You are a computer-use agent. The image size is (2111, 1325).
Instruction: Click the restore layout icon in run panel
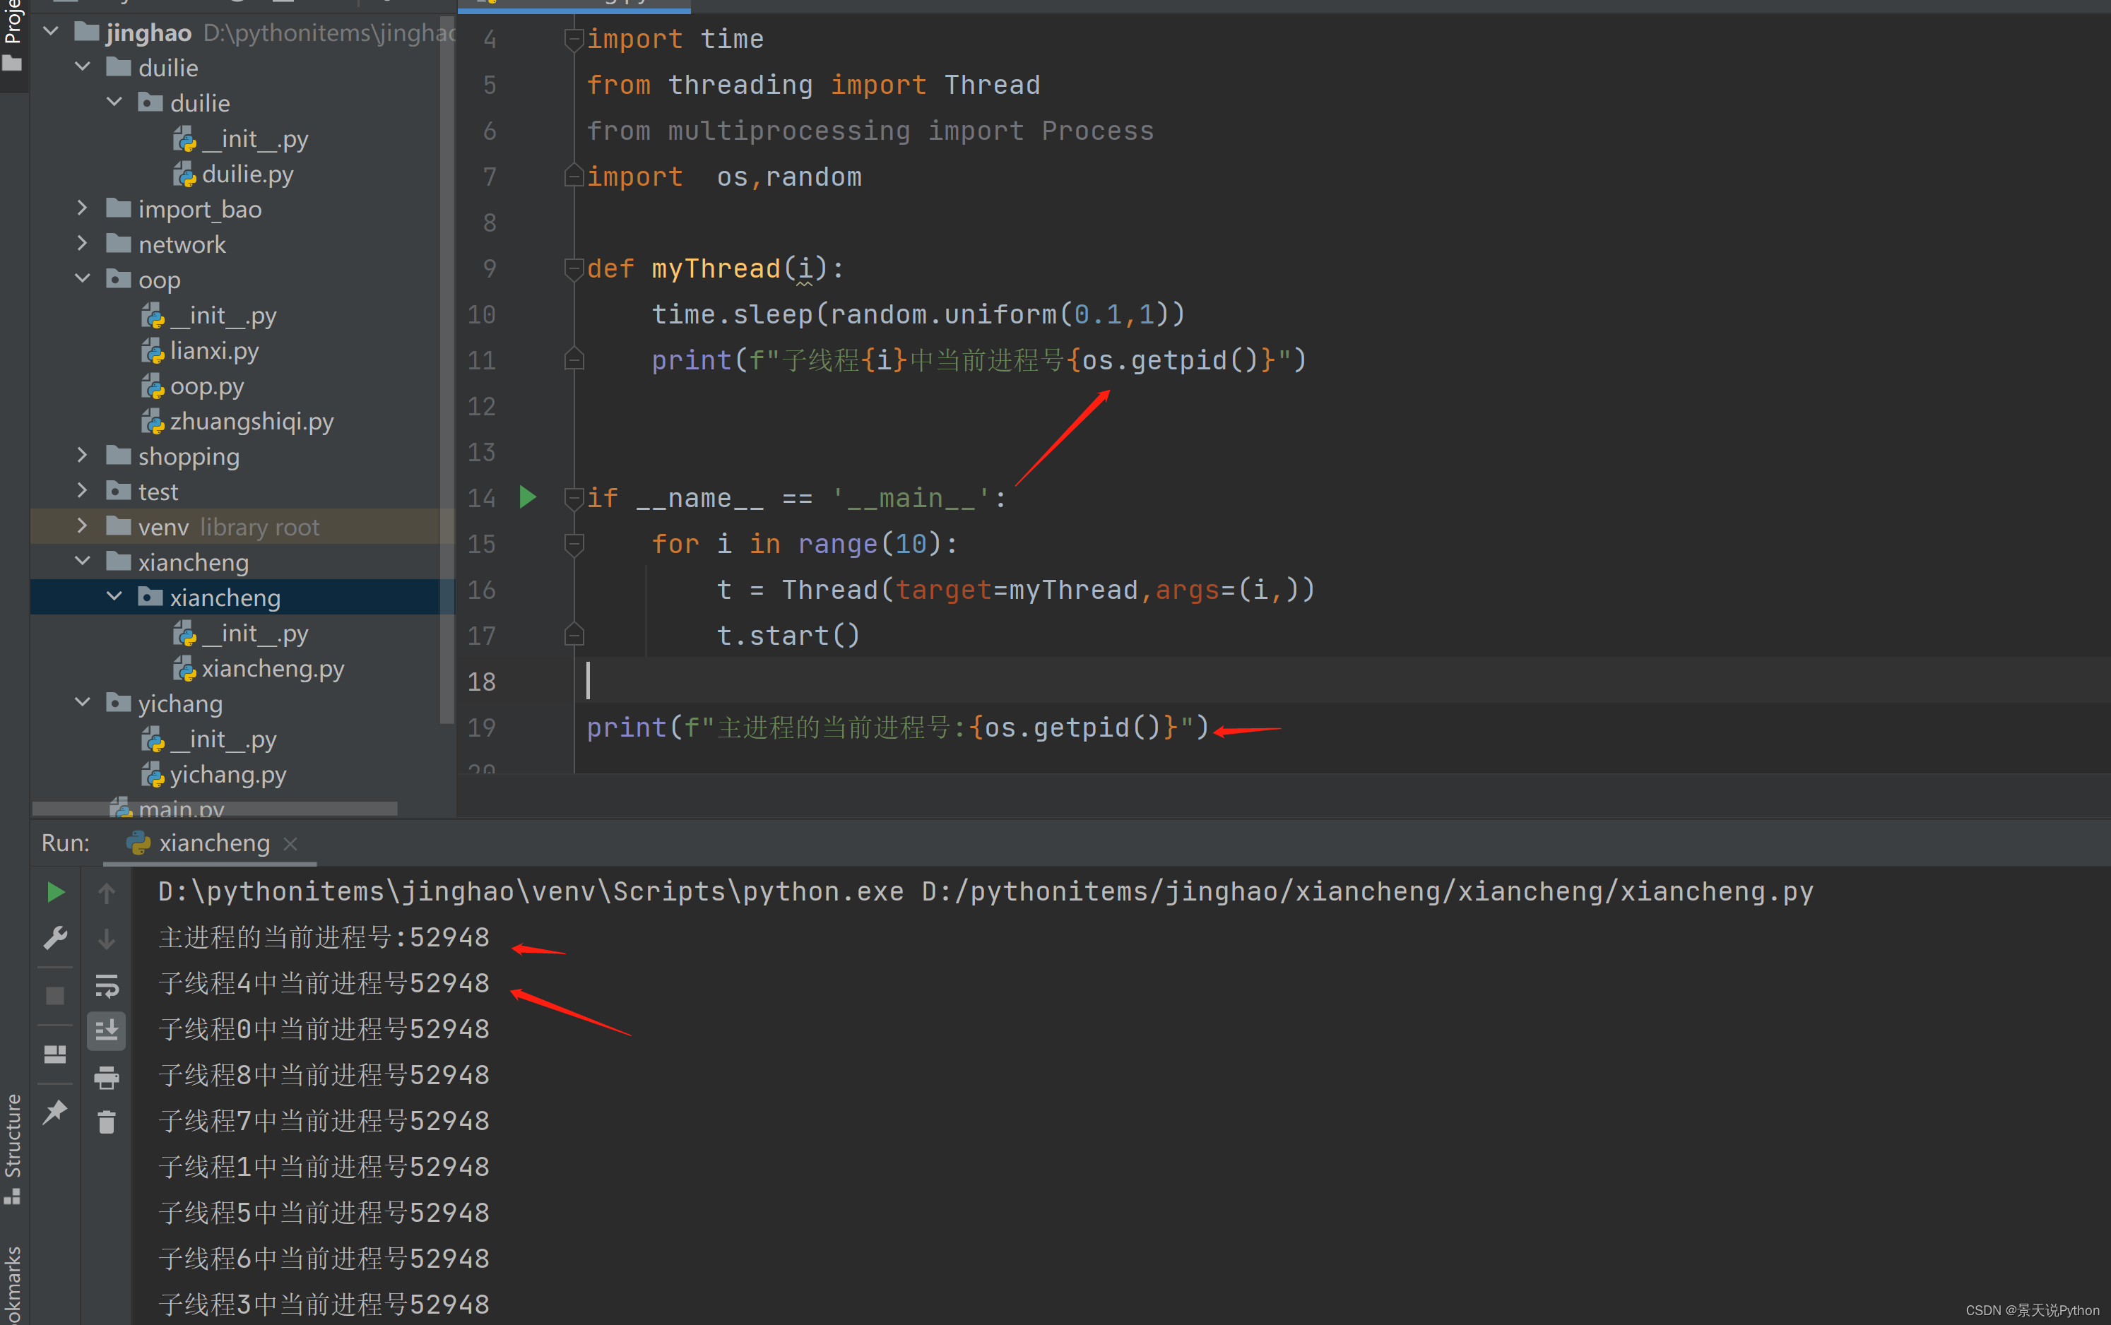point(55,1054)
